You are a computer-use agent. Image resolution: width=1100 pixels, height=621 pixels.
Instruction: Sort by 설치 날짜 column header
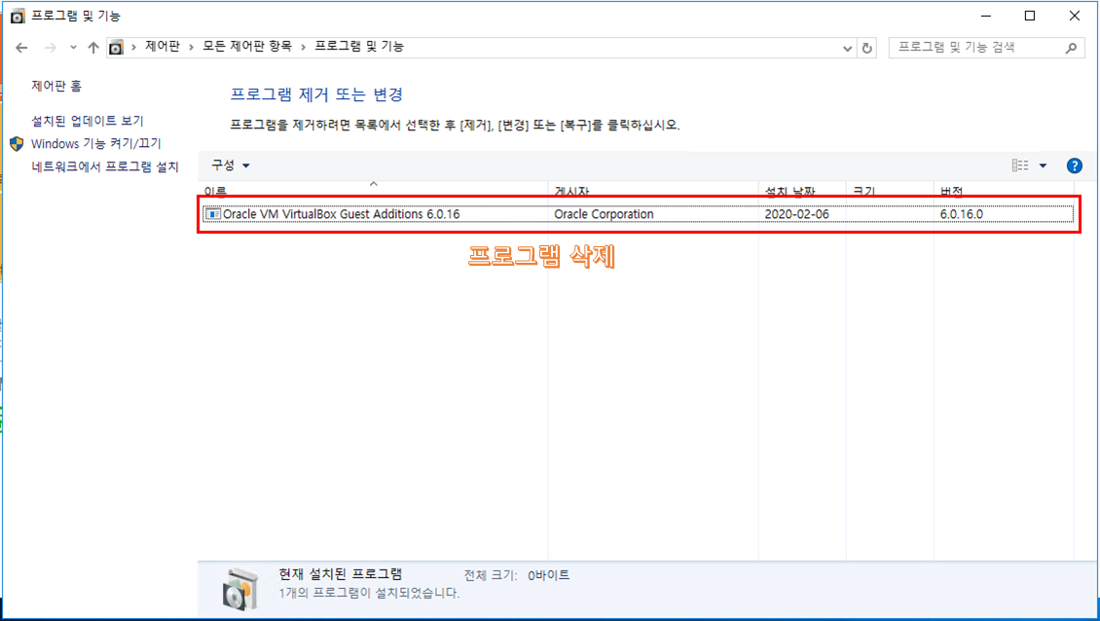point(802,190)
